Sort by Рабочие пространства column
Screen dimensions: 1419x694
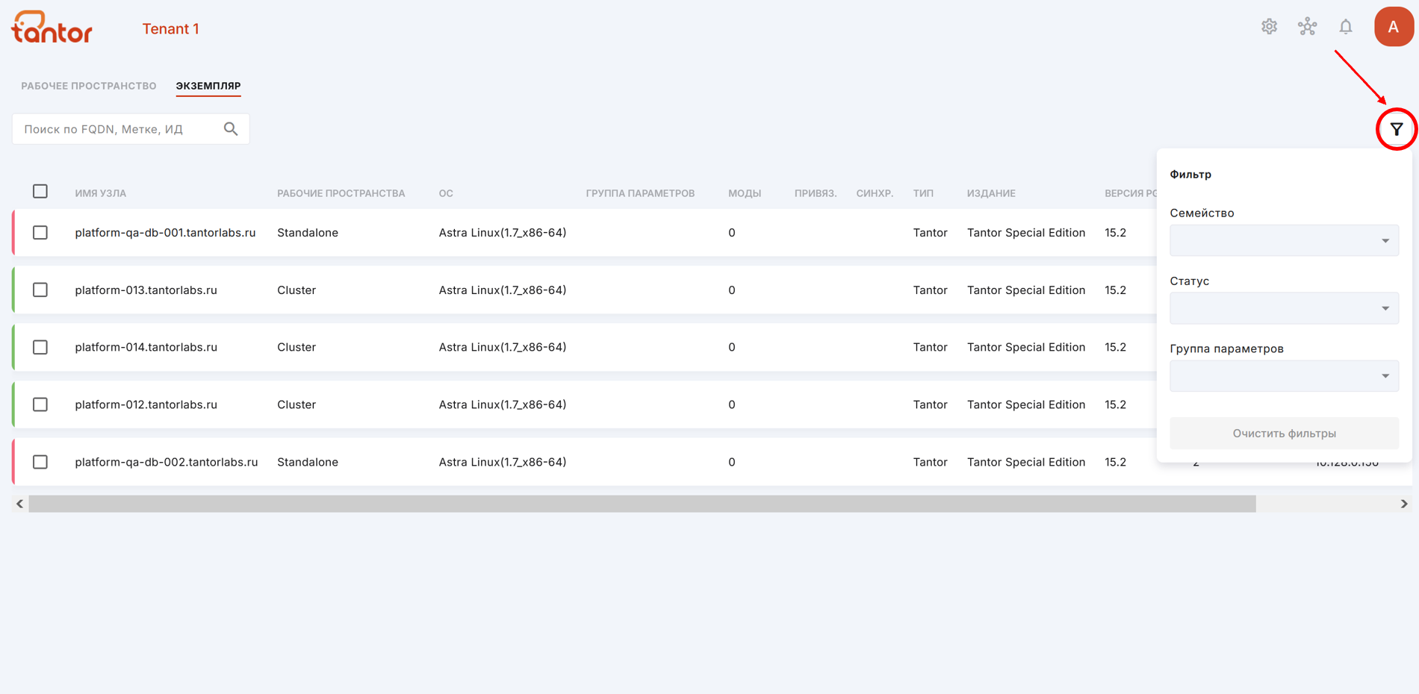(341, 193)
